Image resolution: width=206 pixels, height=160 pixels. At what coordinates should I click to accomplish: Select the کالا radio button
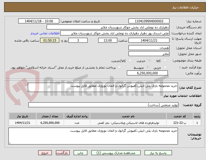165,60
